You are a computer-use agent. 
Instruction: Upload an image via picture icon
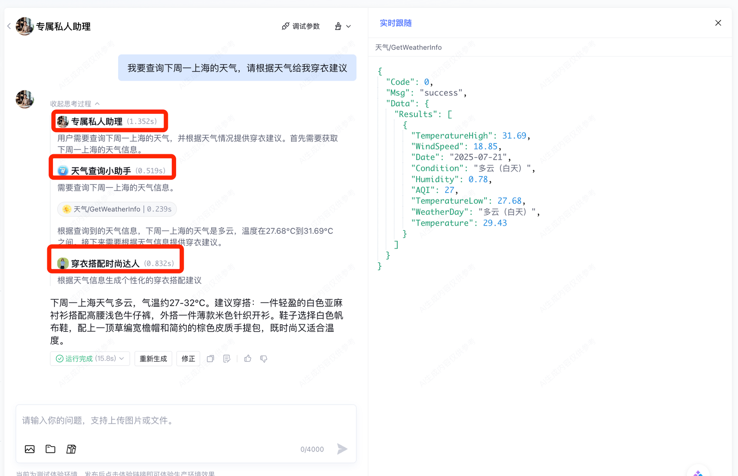pyautogui.click(x=30, y=449)
